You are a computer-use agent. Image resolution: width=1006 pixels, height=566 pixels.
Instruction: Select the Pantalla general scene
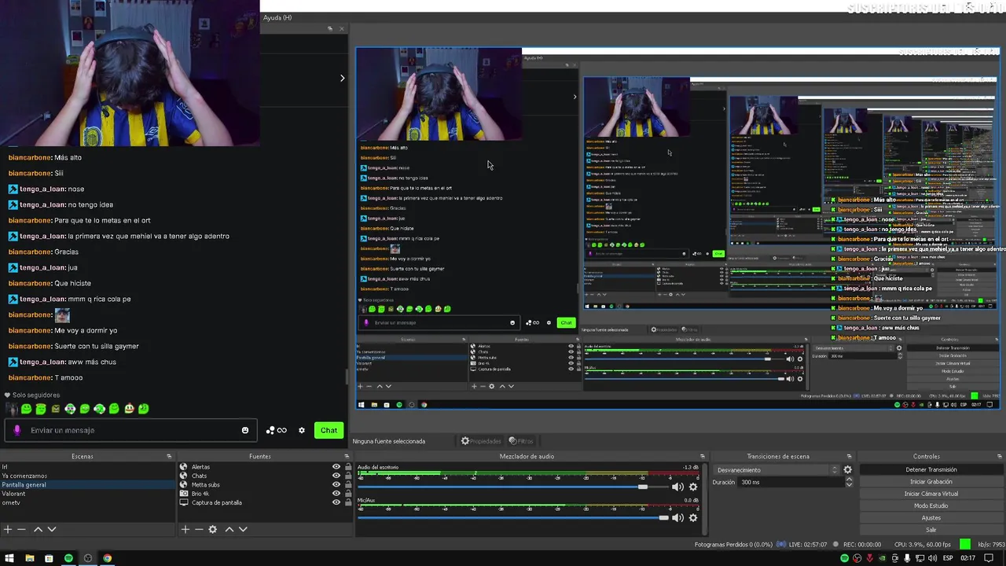(x=88, y=485)
